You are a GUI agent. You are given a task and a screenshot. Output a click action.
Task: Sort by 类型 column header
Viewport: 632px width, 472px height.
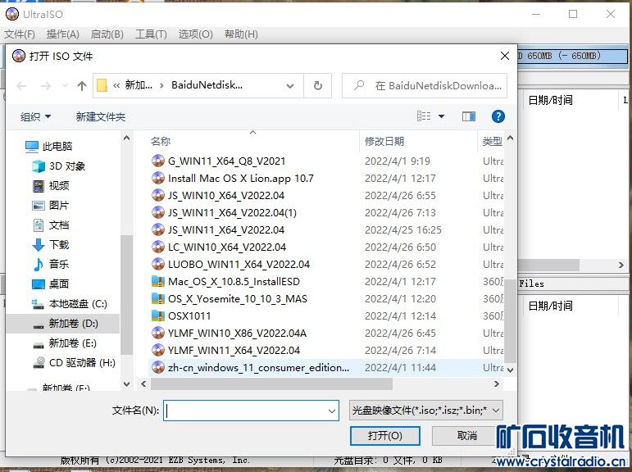click(492, 142)
